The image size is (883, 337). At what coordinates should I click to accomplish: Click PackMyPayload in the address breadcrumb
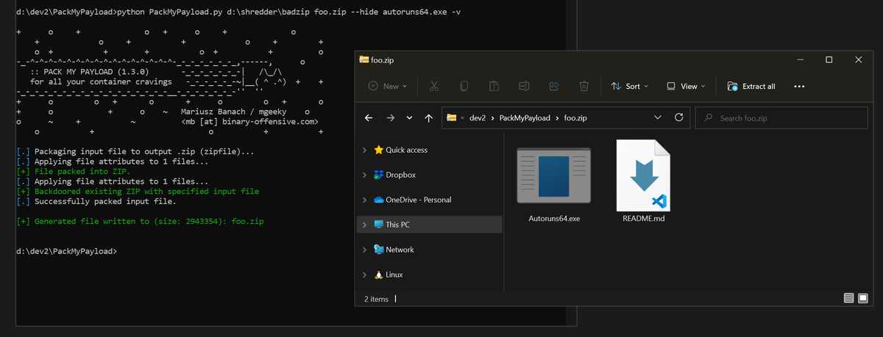pos(526,117)
